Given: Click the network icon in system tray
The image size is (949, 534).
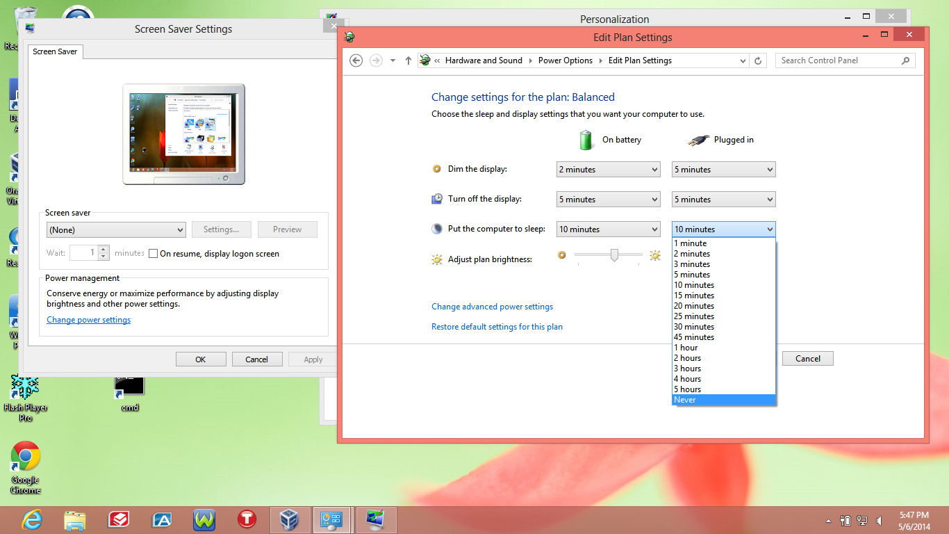Looking at the screenshot, I should pyautogui.click(x=863, y=520).
